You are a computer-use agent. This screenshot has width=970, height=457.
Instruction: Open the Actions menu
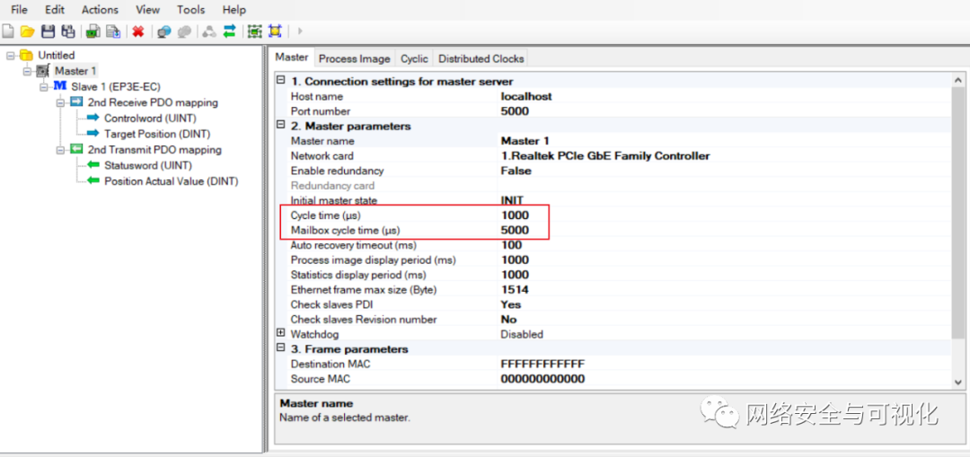100,10
